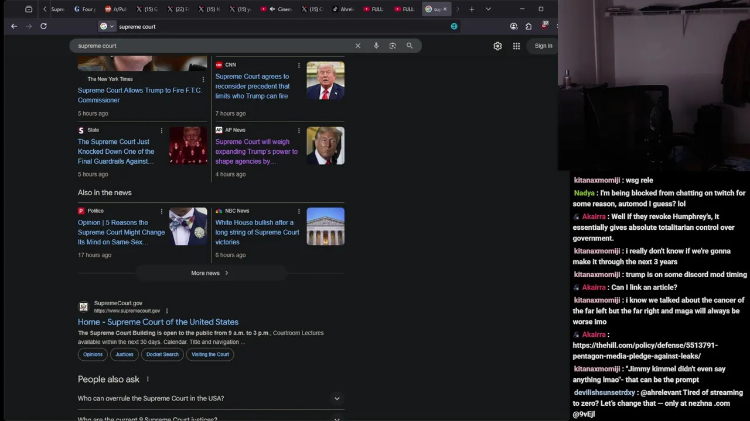Open options menu for the NBC News story
Viewport: 750px width, 421px height.
[299, 211]
